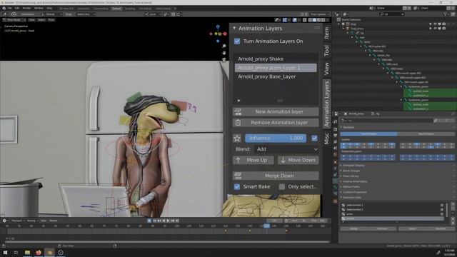Open Task View in taskbar
This screenshot has height=257, width=457.
click(x=16, y=253)
